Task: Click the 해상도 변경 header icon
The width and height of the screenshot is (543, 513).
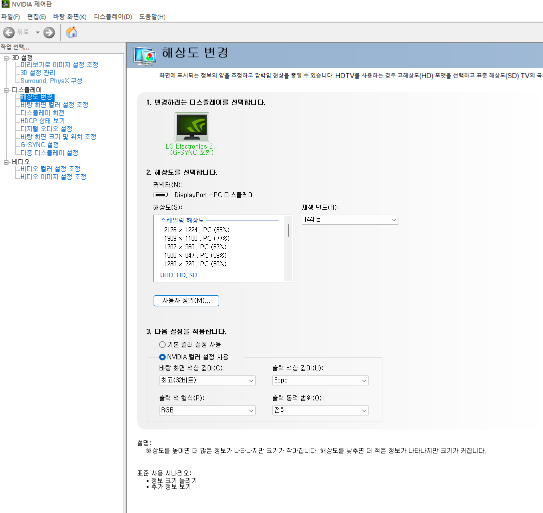Action: click(x=145, y=56)
